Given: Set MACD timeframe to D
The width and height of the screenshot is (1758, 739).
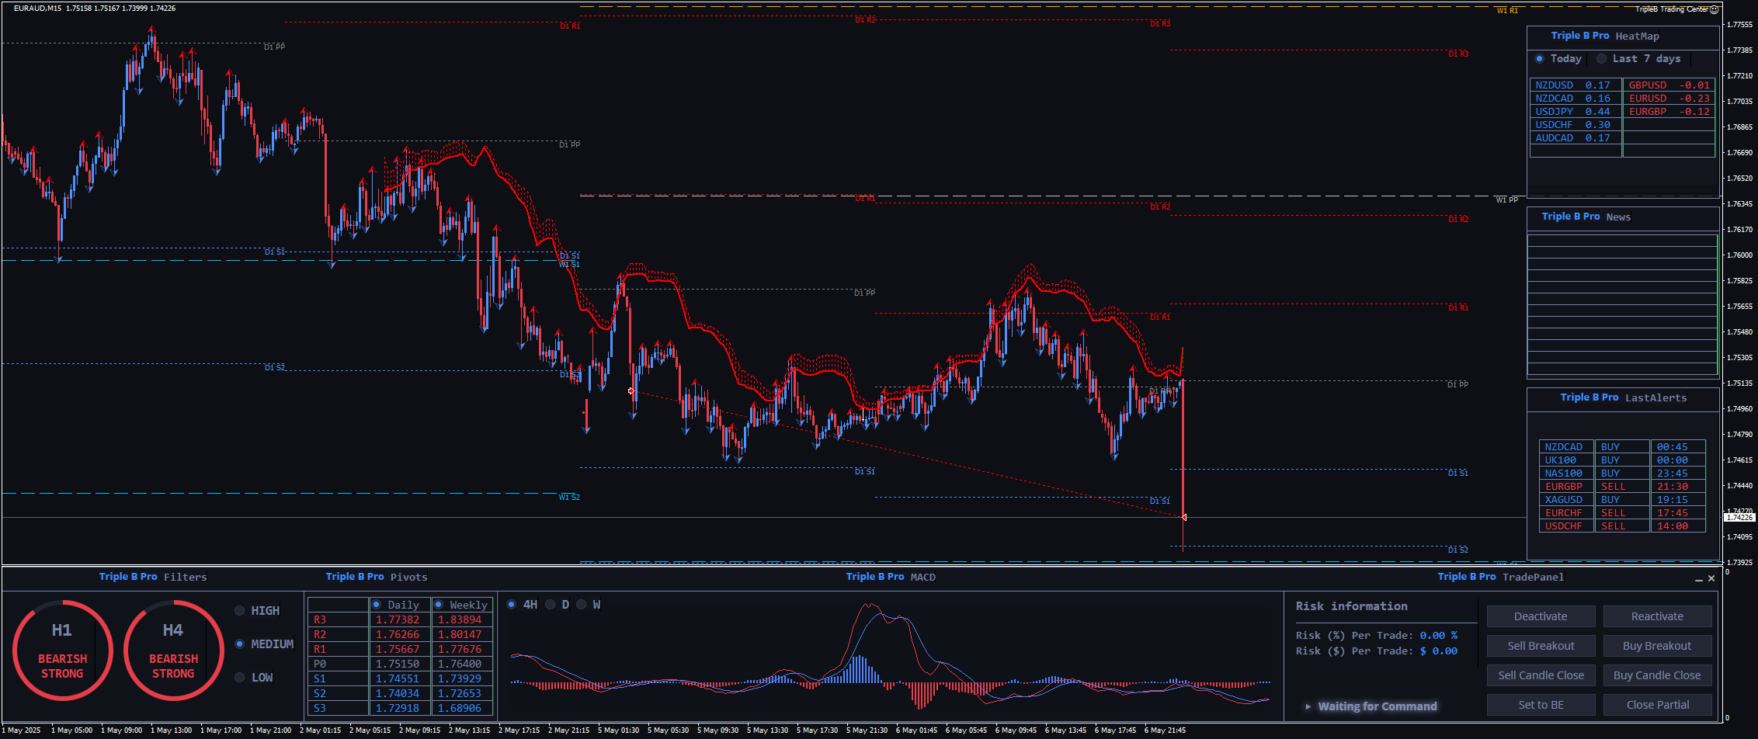Looking at the screenshot, I should coord(551,605).
